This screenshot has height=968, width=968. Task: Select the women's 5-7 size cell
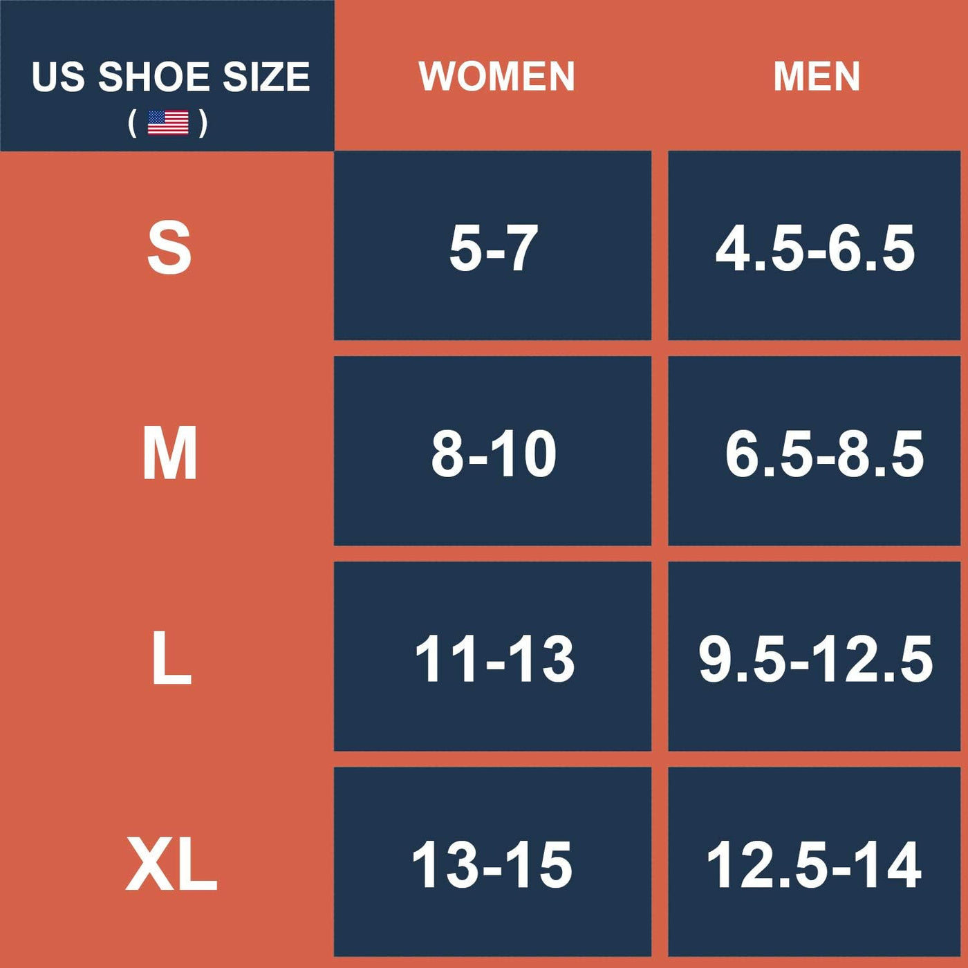coord(492,247)
